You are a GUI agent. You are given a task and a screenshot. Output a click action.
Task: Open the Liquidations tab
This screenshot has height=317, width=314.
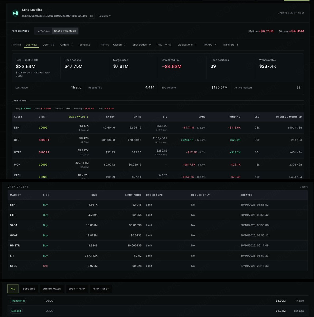(187, 45)
